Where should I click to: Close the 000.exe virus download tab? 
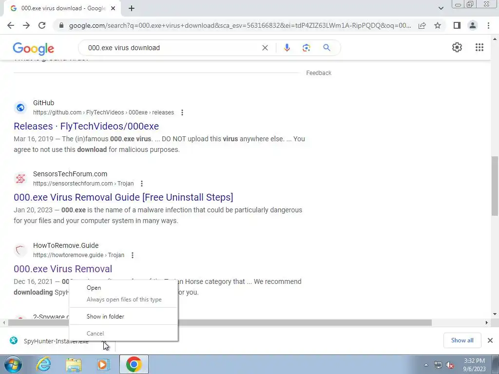click(113, 8)
